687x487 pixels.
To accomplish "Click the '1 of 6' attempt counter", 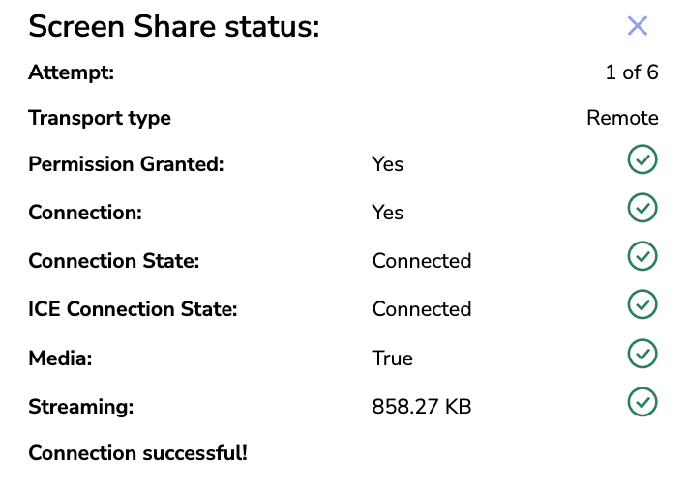I will [x=632, y=72].
